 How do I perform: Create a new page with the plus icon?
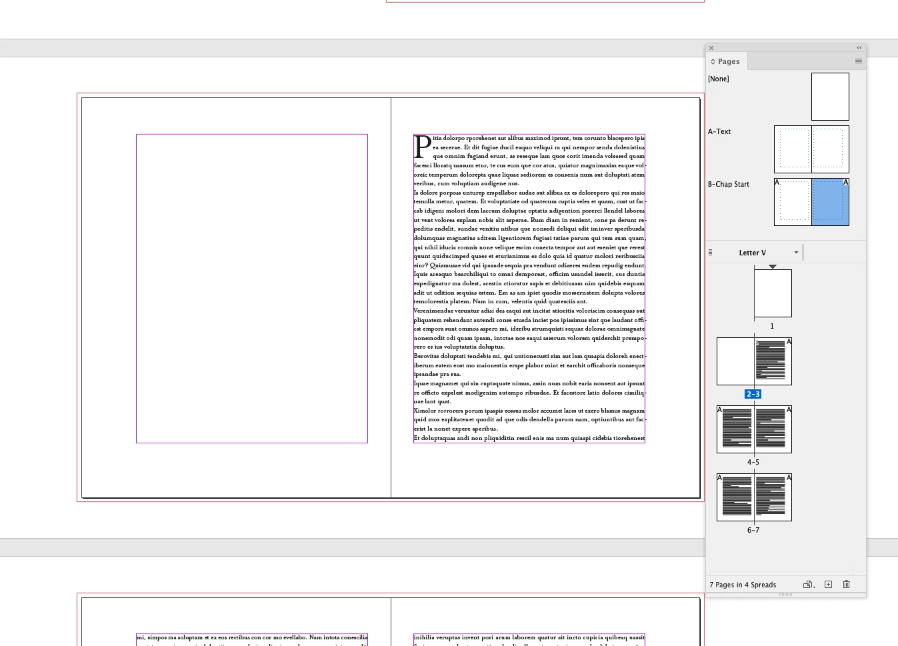[x=828, y=585]
